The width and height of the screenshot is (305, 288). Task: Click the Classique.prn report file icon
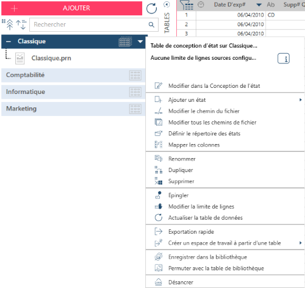click(20, 59)
